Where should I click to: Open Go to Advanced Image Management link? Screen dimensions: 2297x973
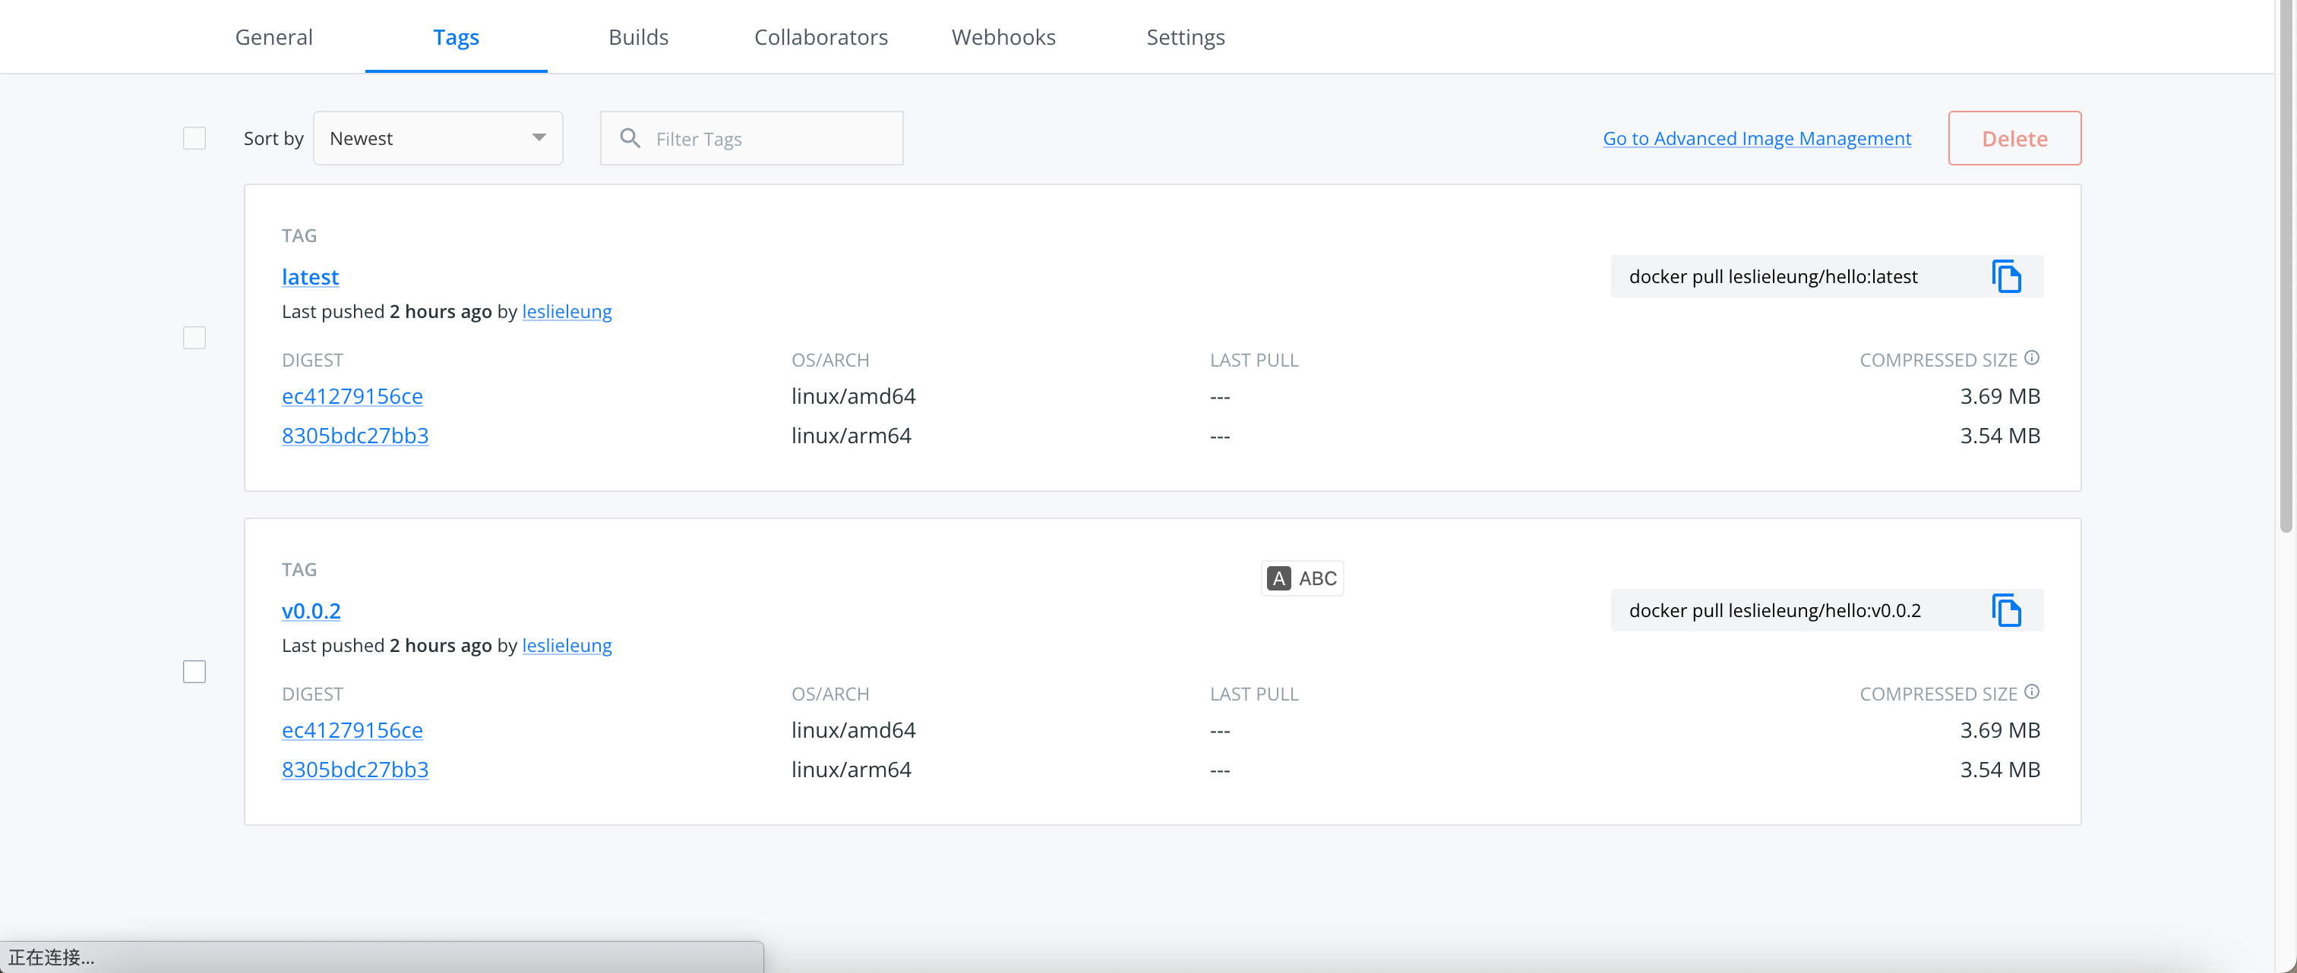1757,138
